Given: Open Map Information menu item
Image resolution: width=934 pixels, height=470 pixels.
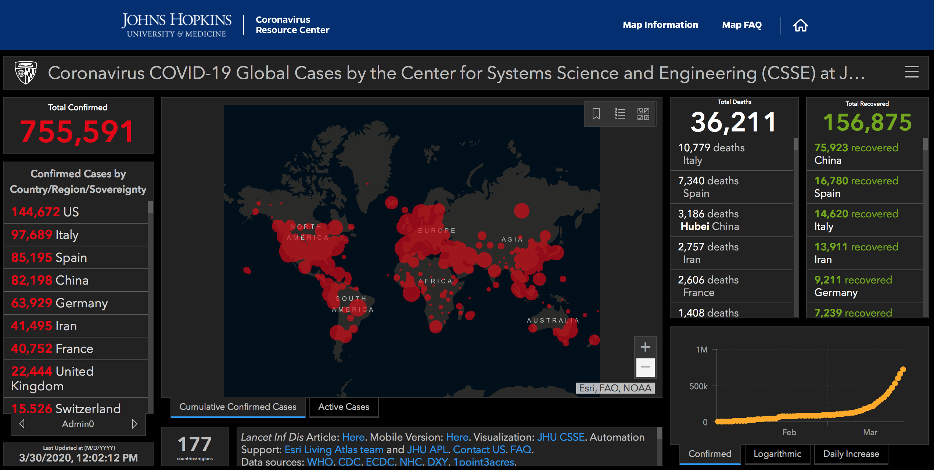Looking at the screenshot, I should [660, 25].
